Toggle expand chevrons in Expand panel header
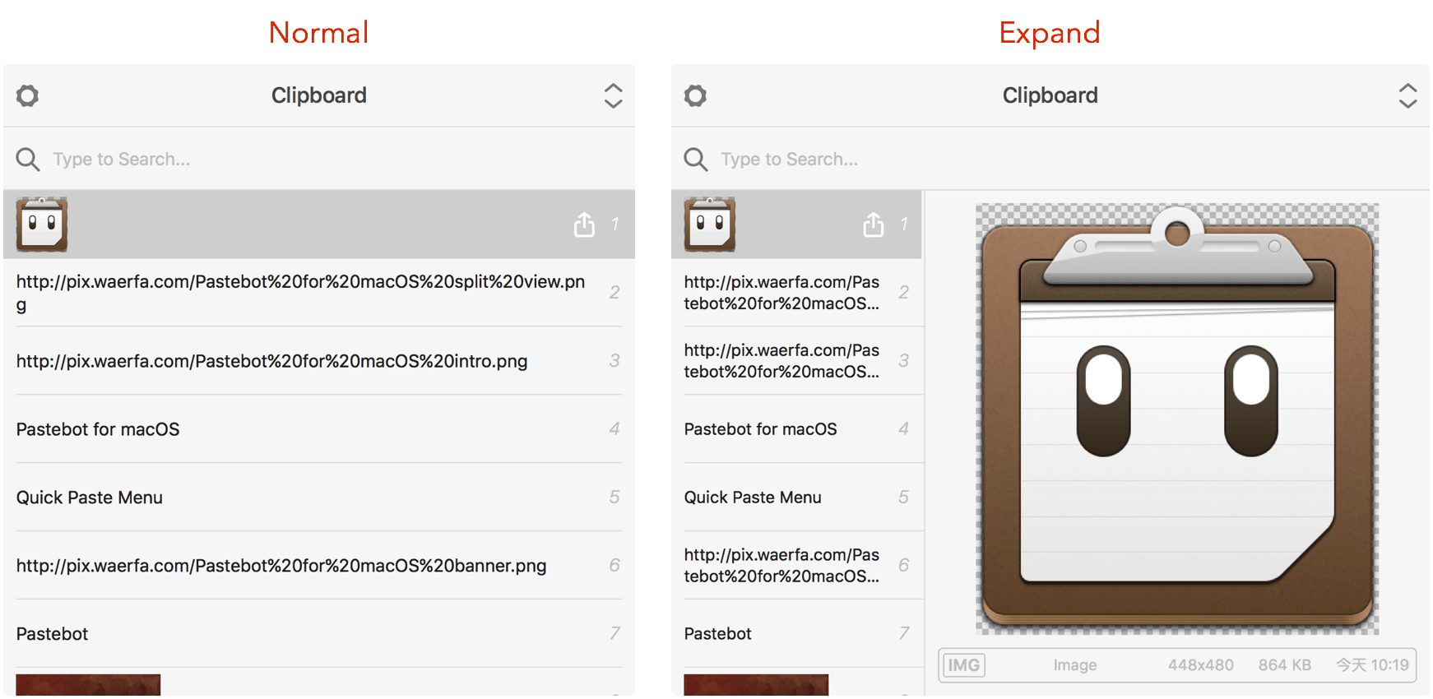 [1408, 95]
